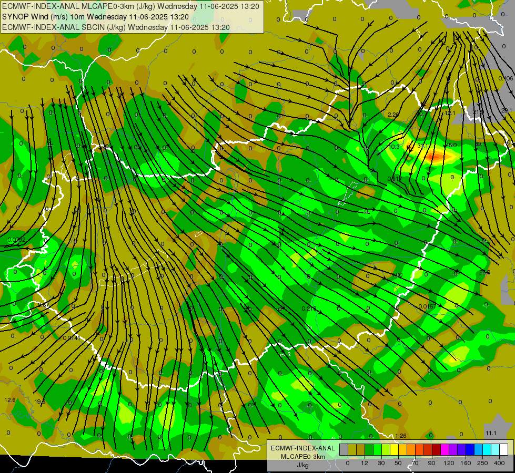
Task: Click the legend tick label 50
Action: pyautogui.click(x=398, y=463)
